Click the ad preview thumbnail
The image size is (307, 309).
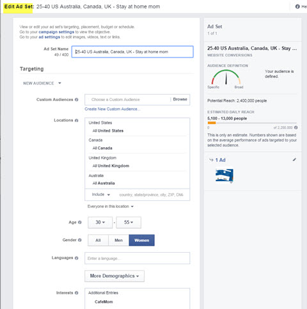[224, 175]
